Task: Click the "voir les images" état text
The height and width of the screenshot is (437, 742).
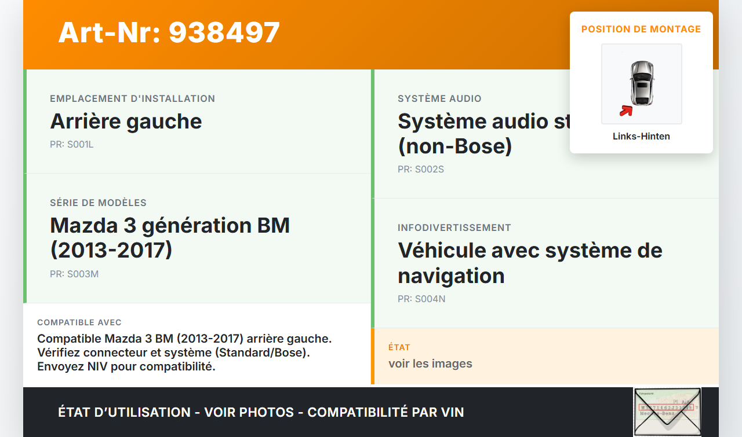Action: pyautogui.click(x=430, y=363)
